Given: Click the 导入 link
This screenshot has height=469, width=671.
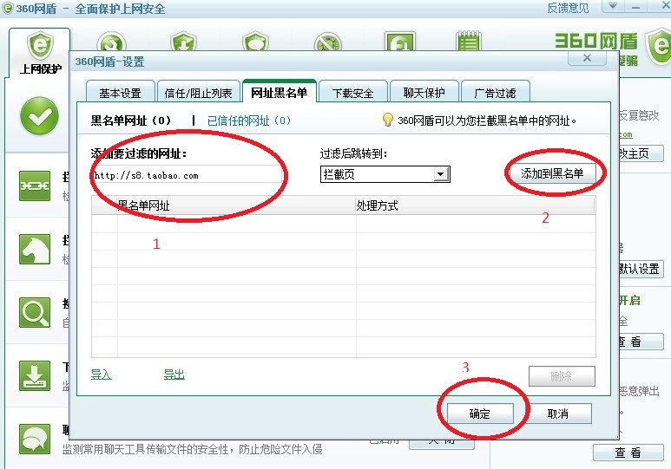Looking at the screenshot, I should coord(102,375).
